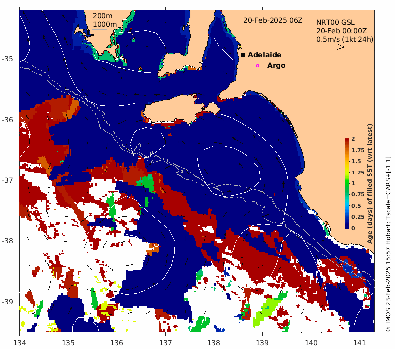Click the NRT00 GSL text
The width and height of the screenshot is (395, 349).
click(x=335, y=22)
